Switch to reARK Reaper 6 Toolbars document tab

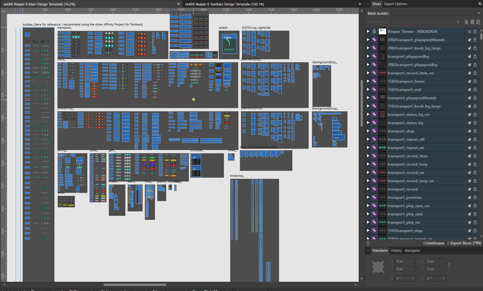click(x=224, y=4)
